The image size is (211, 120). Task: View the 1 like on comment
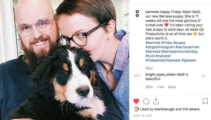point(160,87)
